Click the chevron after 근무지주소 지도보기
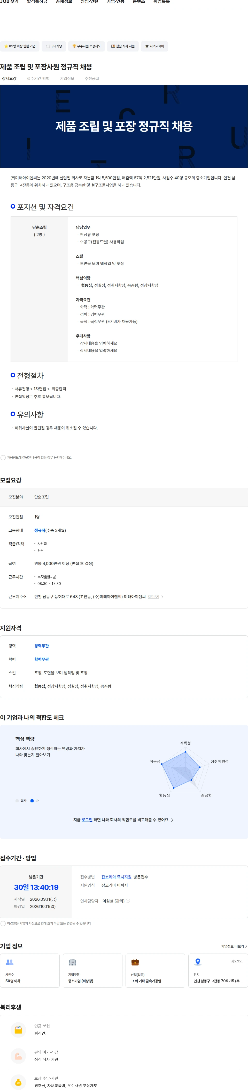248x1091 pixels. click(162, 597)
